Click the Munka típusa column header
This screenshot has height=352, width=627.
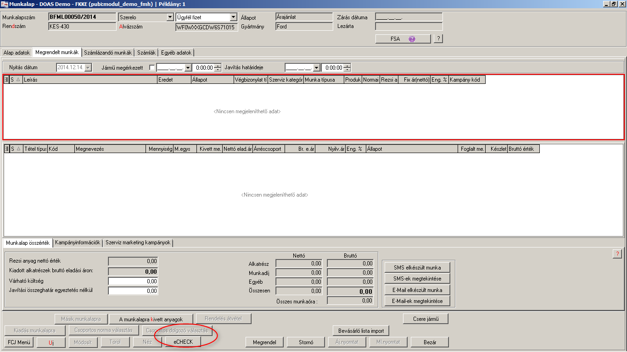pyautogui.click(x=324, y=79)
